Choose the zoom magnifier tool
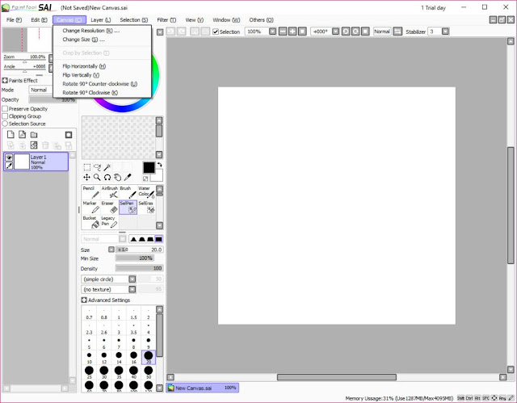This screenshot has height=403, width=517. [97, 178]
